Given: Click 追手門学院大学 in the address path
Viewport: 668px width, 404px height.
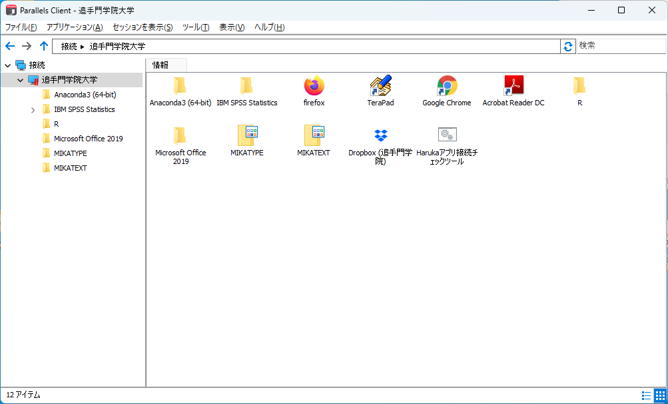Looking at the screenshot, I should click(x=118, y=47).
